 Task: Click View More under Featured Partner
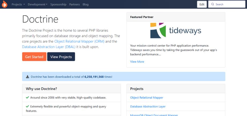tap(137, 62)
